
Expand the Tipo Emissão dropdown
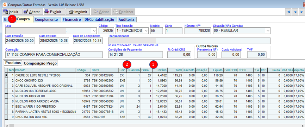coord(146,31)
